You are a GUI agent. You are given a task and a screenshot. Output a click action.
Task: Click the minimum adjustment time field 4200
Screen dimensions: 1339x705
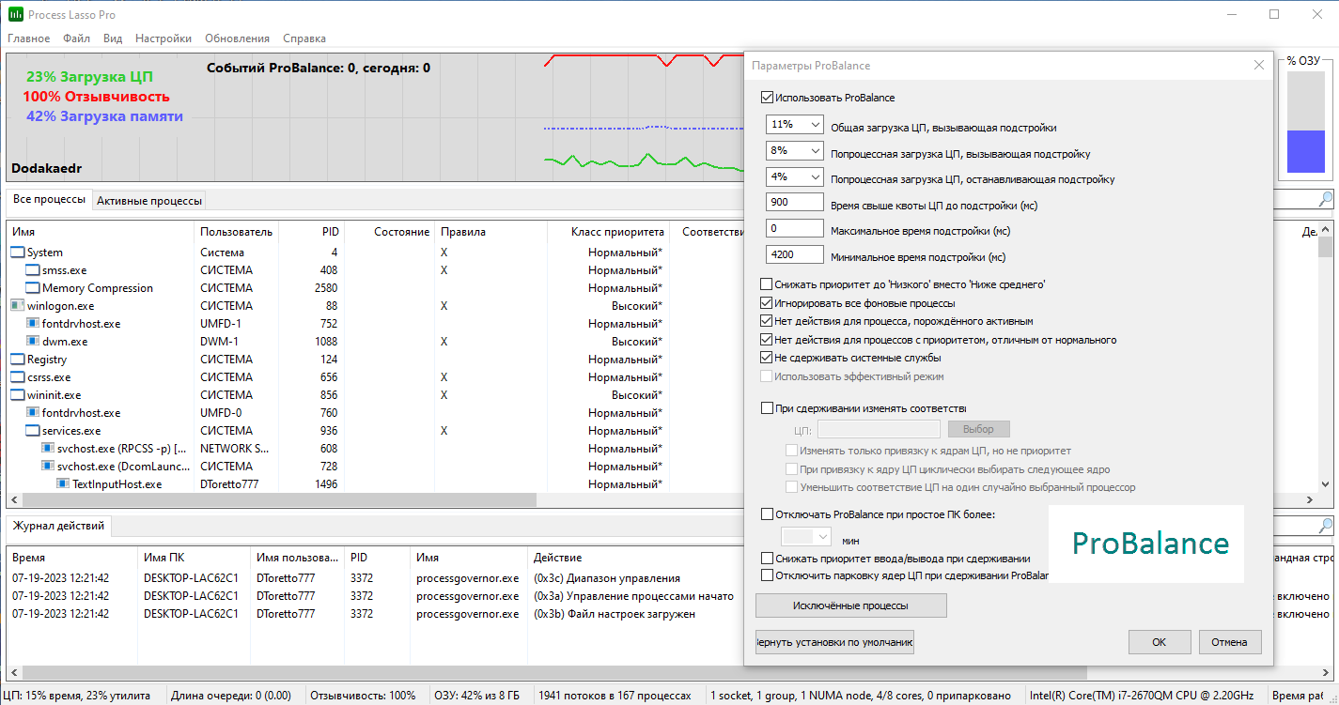click(795, 255)
